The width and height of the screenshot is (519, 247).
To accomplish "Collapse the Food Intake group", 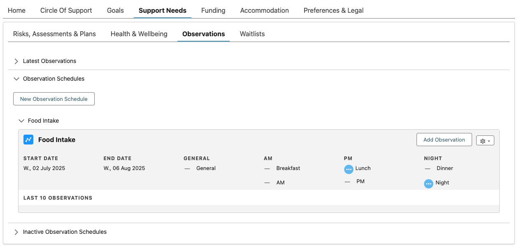I will point(21,121).
